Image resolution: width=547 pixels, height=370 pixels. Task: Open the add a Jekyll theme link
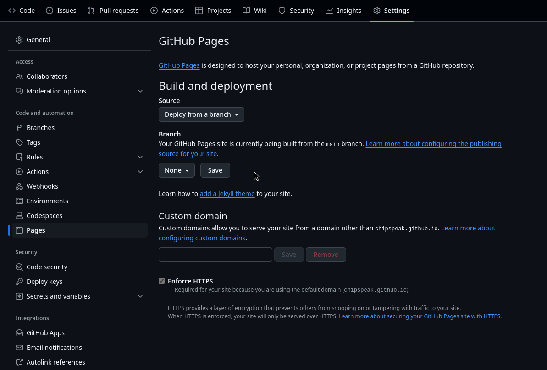tap(227, 193)
